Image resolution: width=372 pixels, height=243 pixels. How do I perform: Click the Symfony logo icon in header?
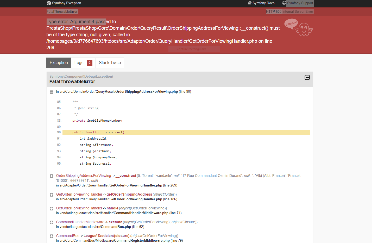tap(49, 3)
